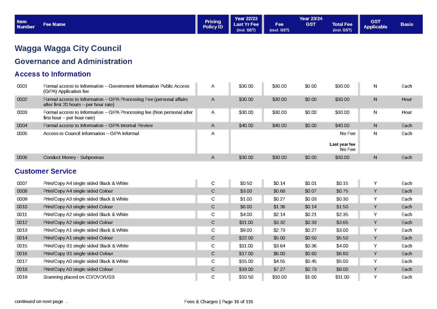Click 'continued on next page ...' text
Viewport: 437px width, 309px height.
[41, 301]
